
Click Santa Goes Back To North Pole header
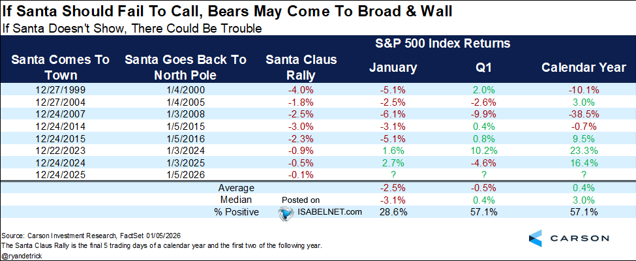click(x=185, y=67)
